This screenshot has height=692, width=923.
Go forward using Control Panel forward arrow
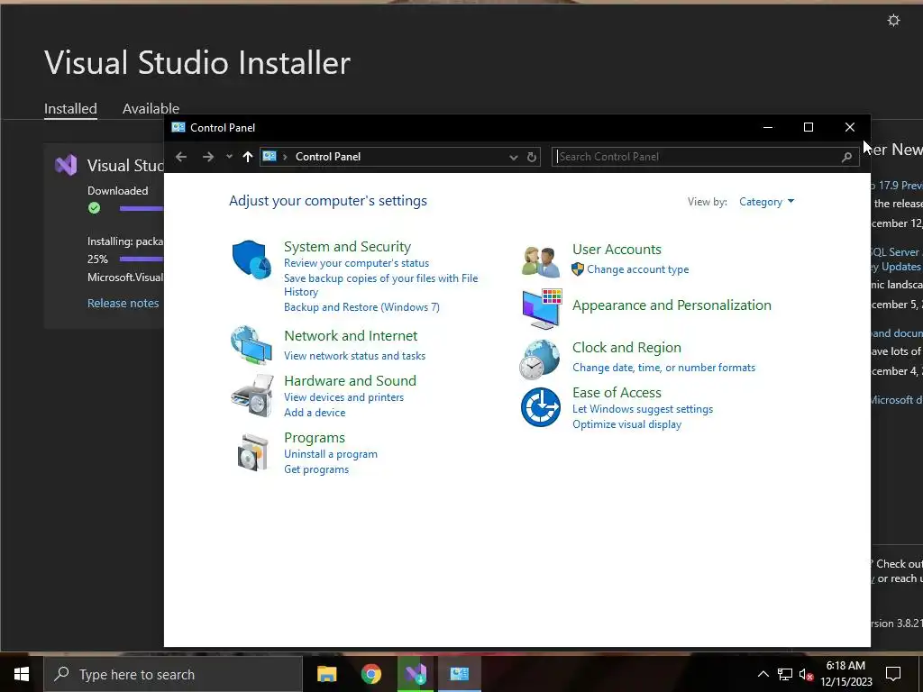click(x=208, y=157)
